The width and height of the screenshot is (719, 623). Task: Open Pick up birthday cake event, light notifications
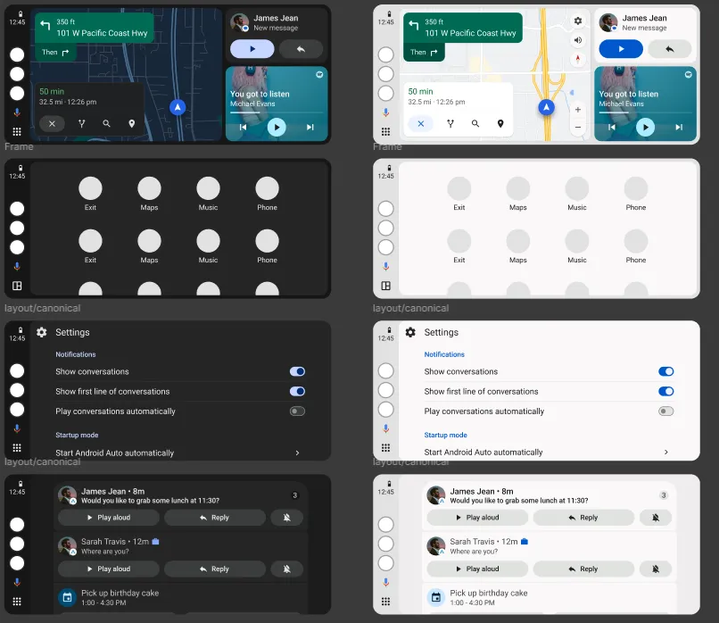550,598
